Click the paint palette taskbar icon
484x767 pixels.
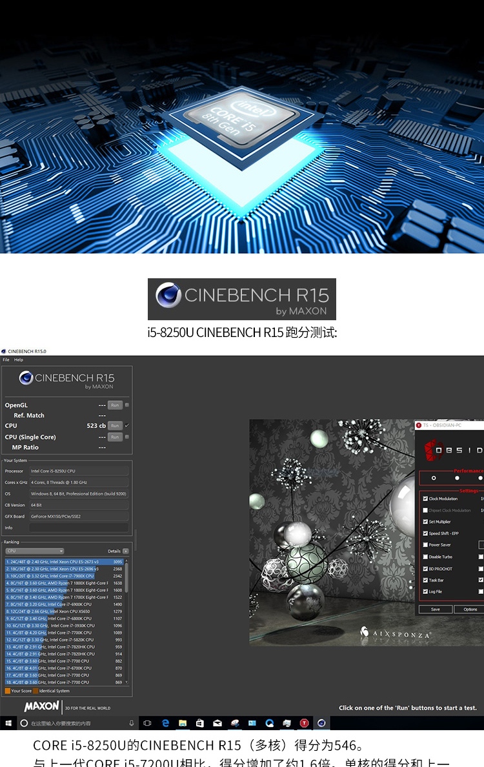(235, 723)
